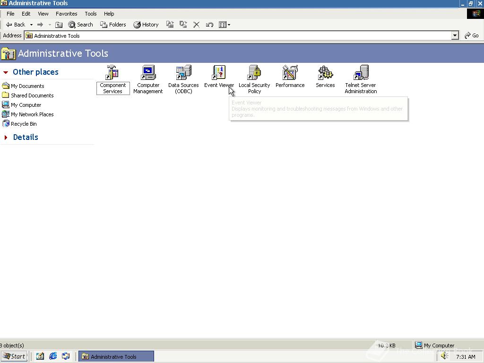
Task: Open Shared Documents link
Action: click(x=28, y=95)
